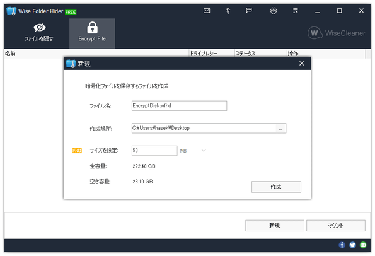Screen dimensions: 375x256
Task: Open the chat message icon in title bar
Action: pos(249,10)
